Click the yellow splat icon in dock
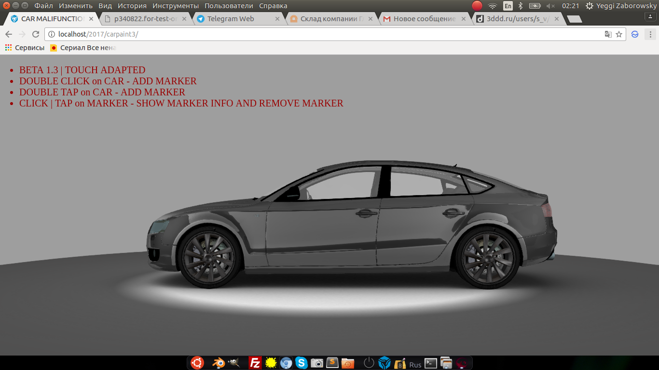Viewport: 659px width, 370px height. coord(271,363)
